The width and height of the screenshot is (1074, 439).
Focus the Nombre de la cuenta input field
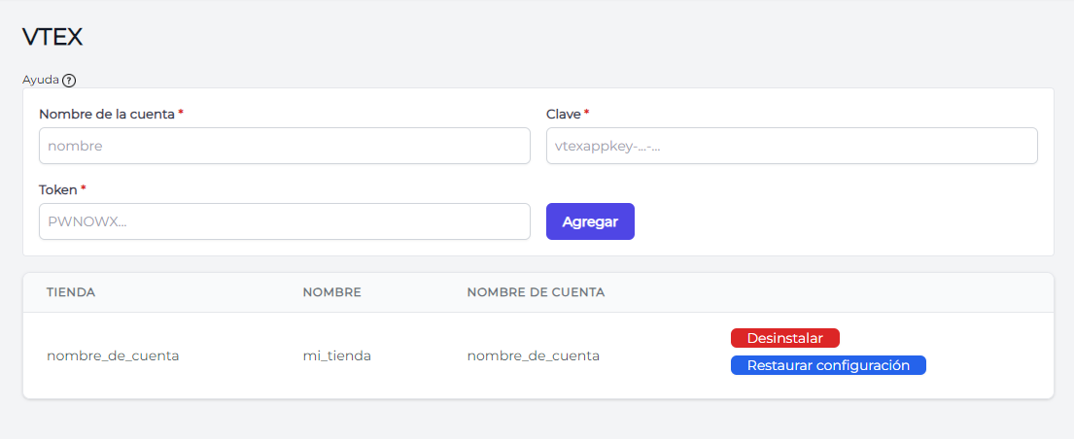coord(284,146)
